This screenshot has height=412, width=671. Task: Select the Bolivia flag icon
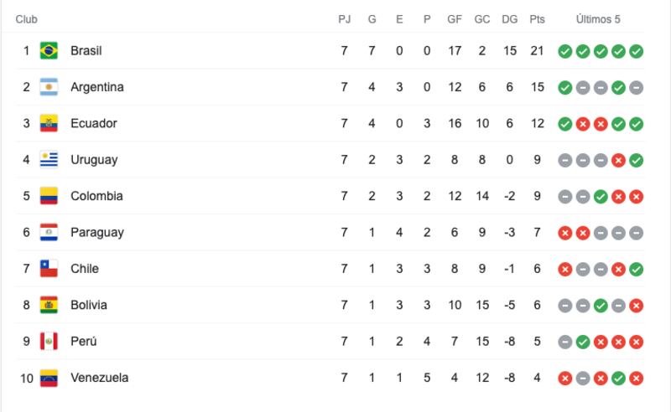click(49, 305)
